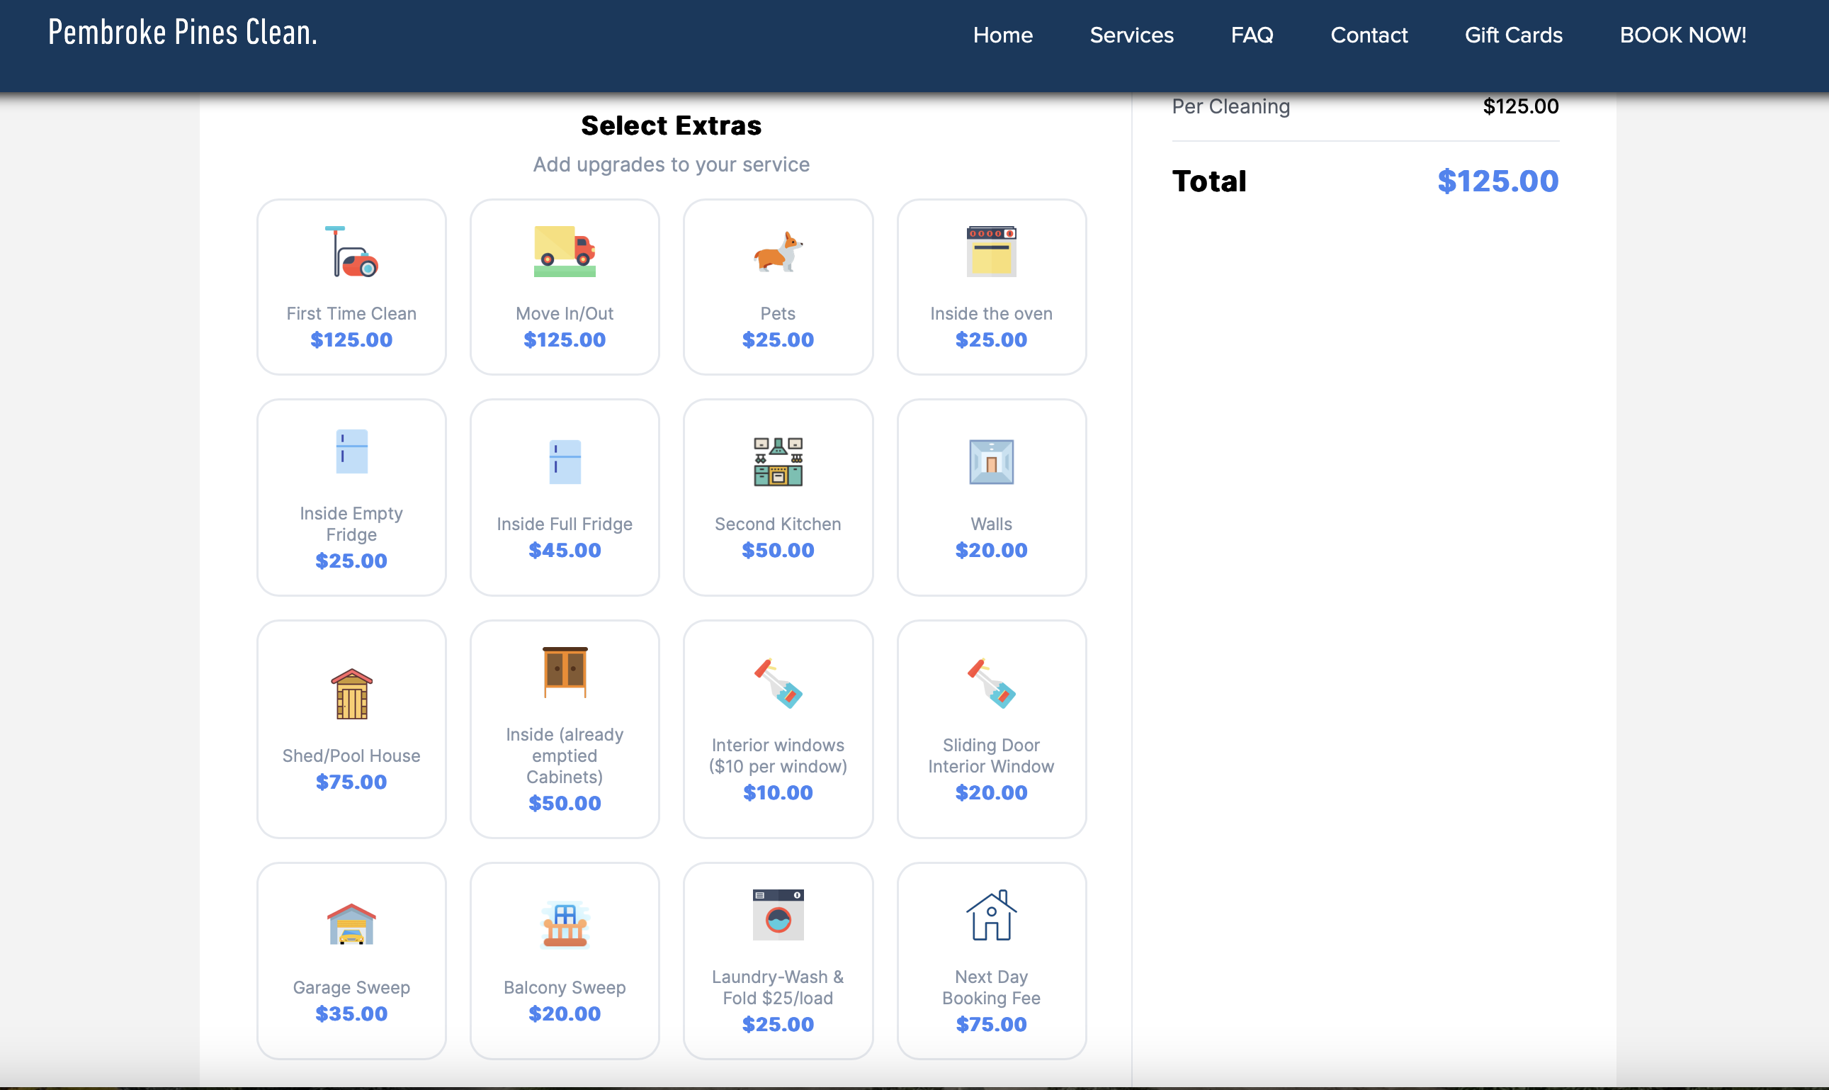
Task: Toggle Sliding Door Interior Window extra
Action: pos(991,729)
